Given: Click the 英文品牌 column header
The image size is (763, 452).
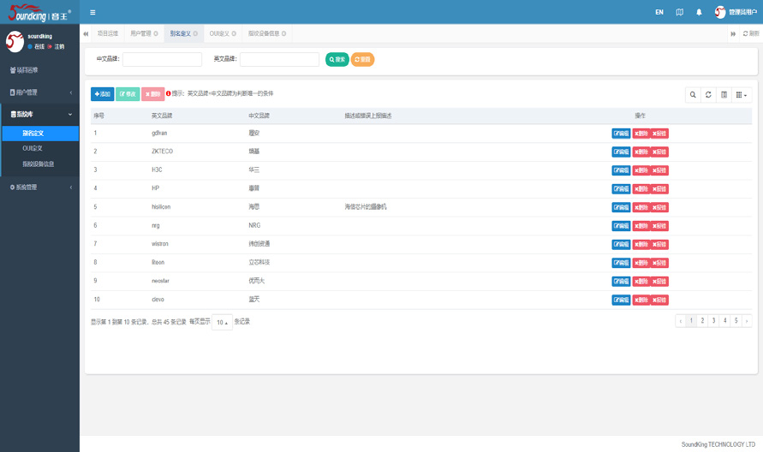Looking at the screenshot, I should (162, 116).
